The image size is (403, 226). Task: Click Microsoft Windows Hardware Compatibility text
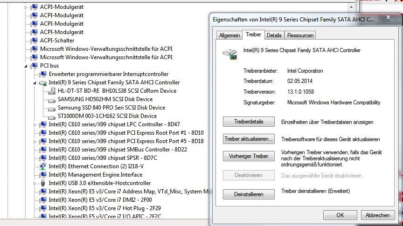[x=334, y=103]
